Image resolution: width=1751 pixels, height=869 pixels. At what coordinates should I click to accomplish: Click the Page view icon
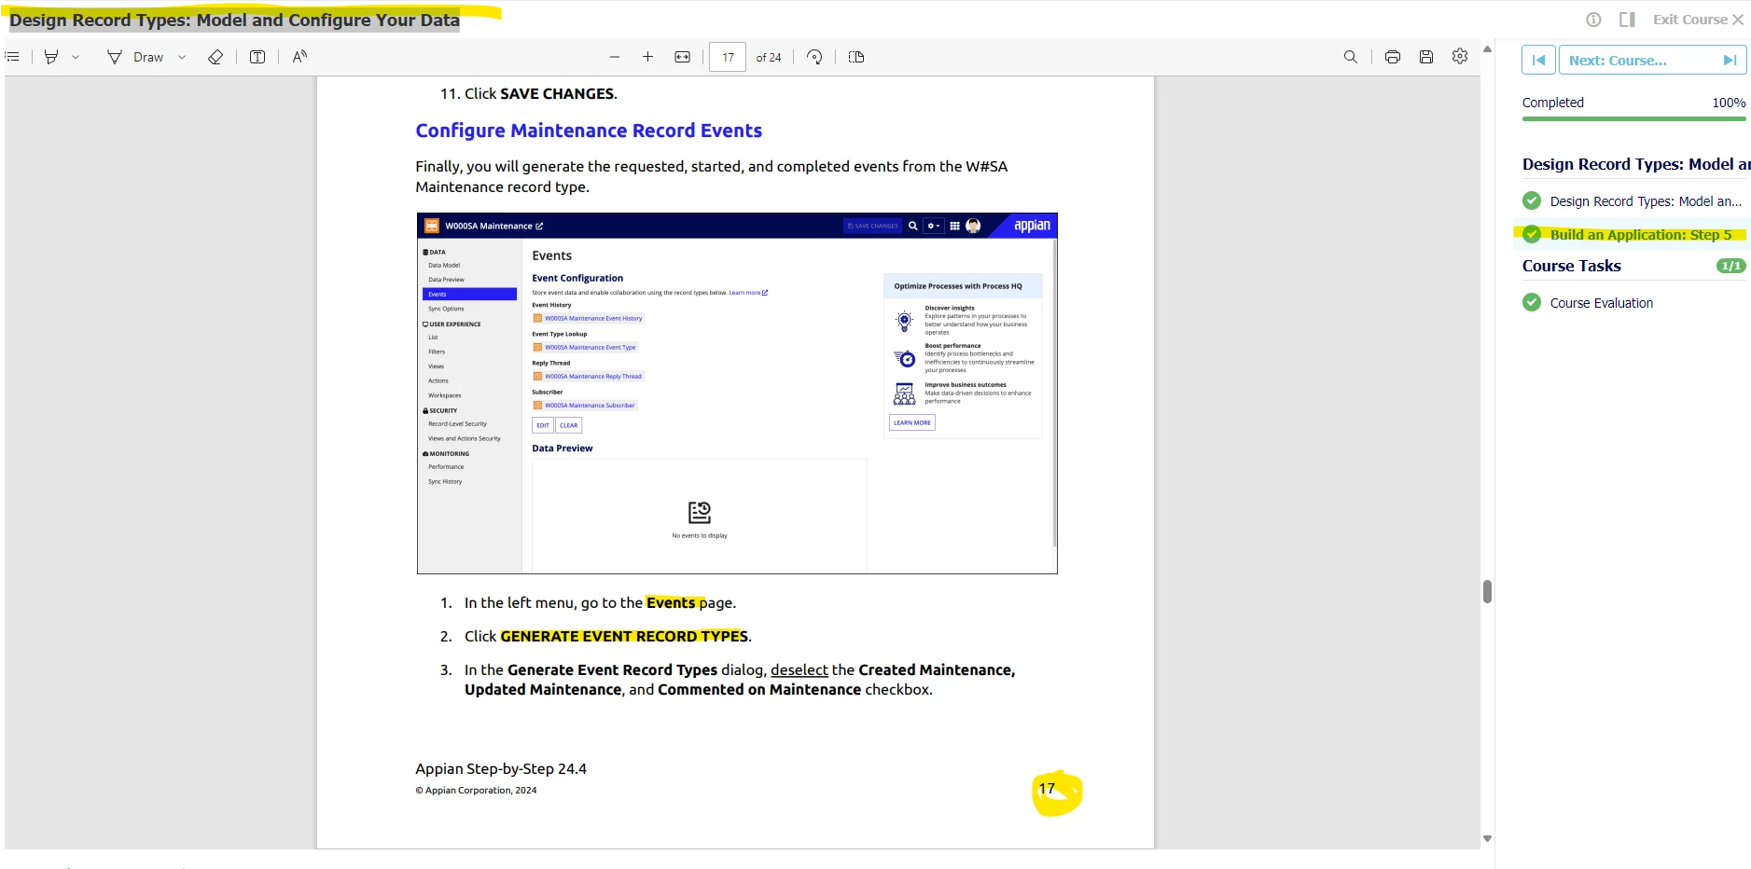856,57
